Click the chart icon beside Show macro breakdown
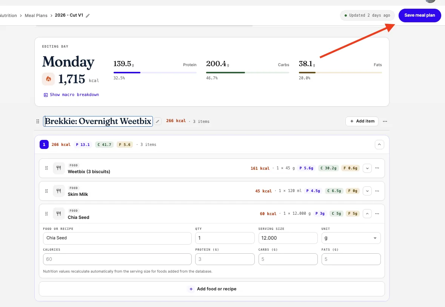 (46, 95)
